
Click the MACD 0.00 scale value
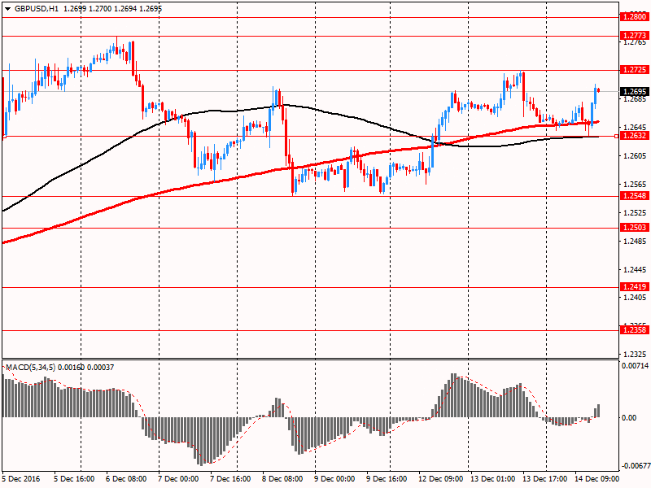629,417
